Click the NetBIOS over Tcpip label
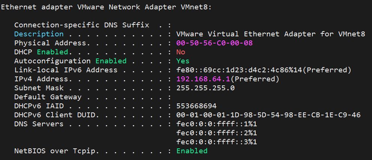 (x=57, y=151)
